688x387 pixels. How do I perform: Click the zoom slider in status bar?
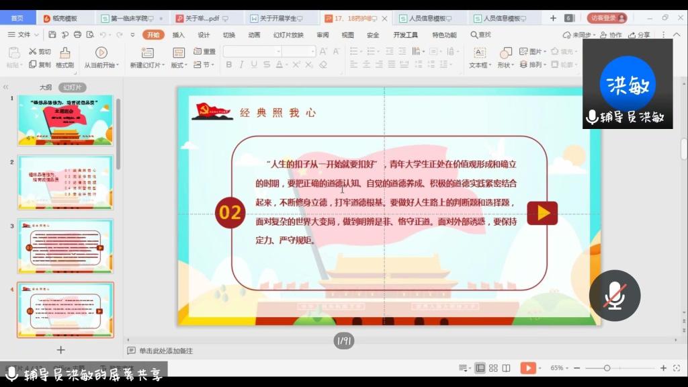pyautogui.click(x=607, y=368)
